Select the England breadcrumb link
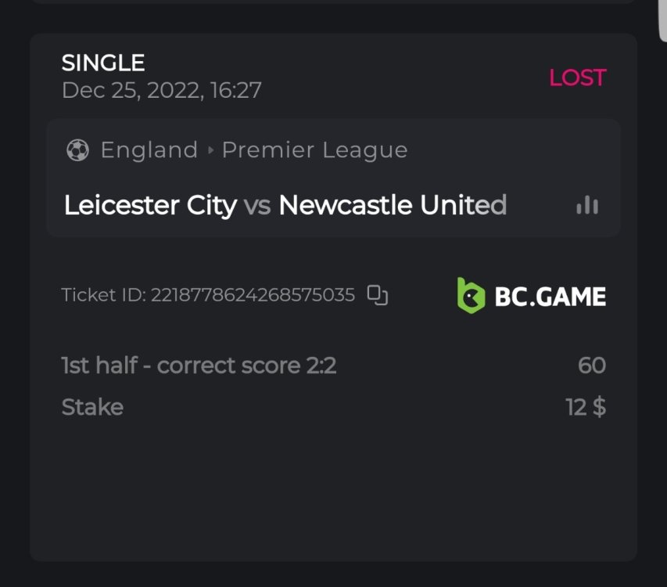Viewport: 667px width, 587px height. click(x=149, y=149)
